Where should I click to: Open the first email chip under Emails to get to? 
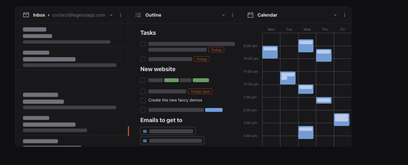click(168, 131)
